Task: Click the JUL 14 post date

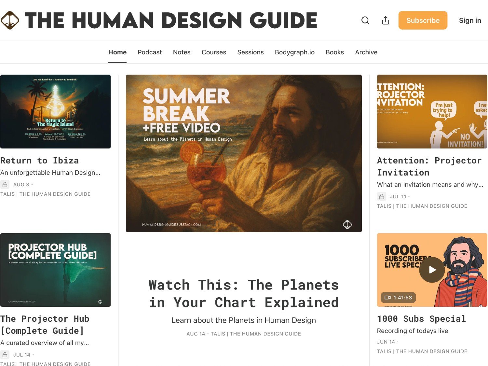Action: click(22, 355)
